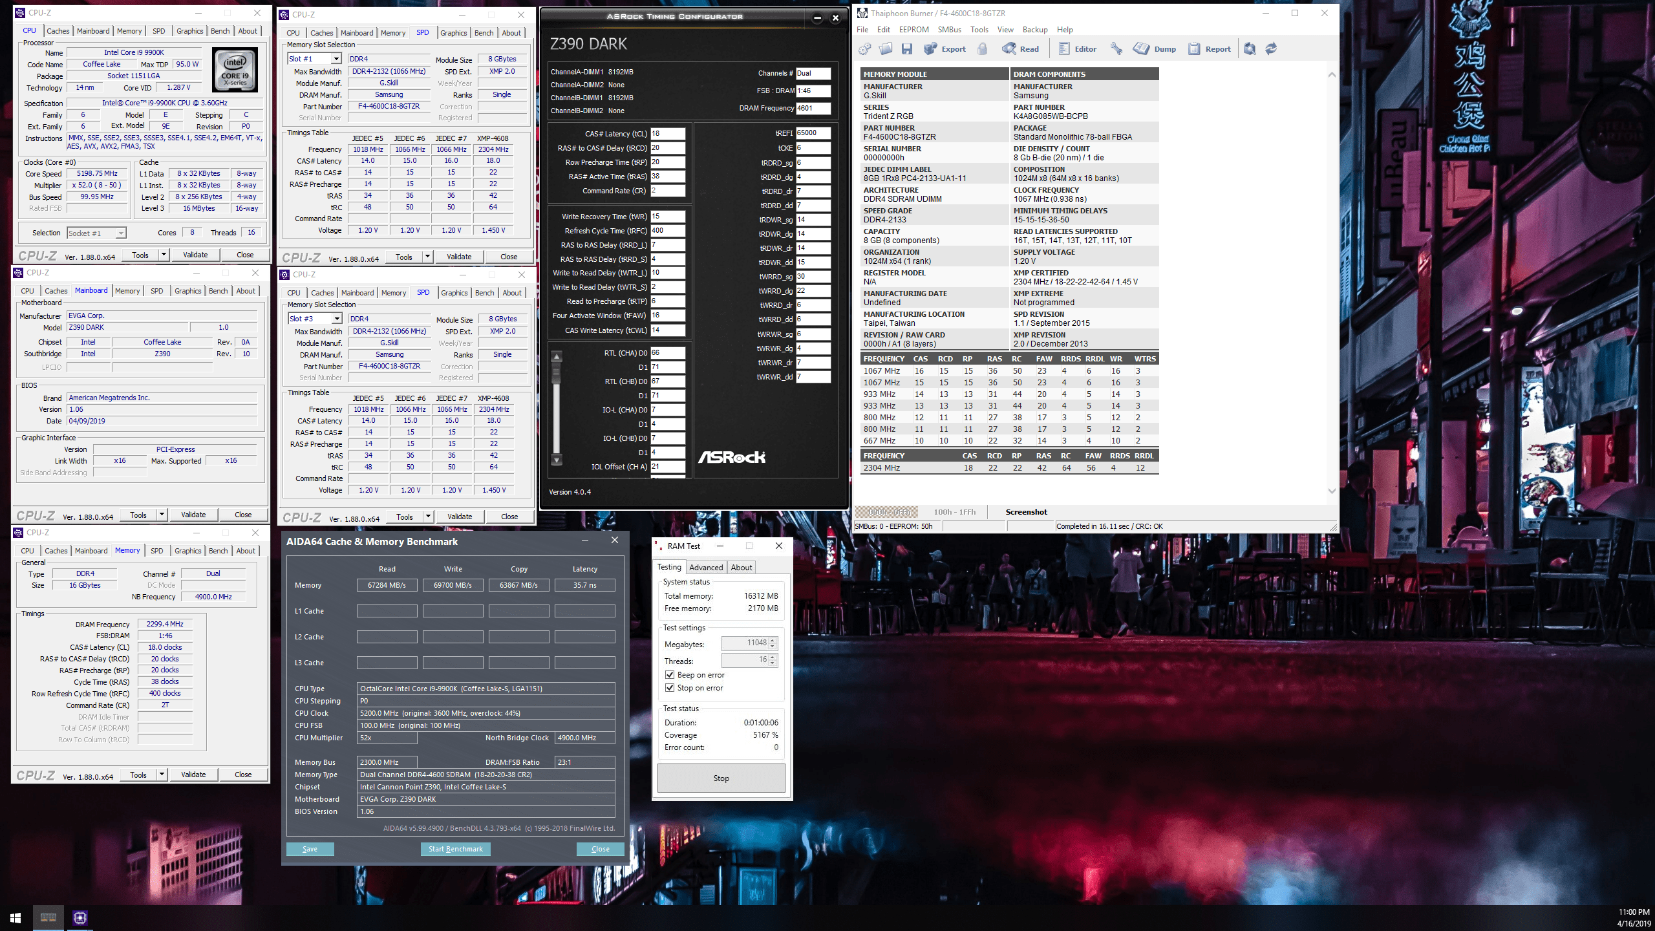Click Validate in top-left CPU-Z CPU window
This screenshot has width=1655, height=931.
tap(195, 255)
